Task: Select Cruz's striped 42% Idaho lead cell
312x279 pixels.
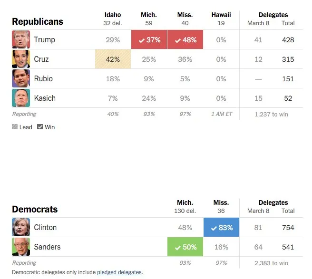Action: (113, 59)
